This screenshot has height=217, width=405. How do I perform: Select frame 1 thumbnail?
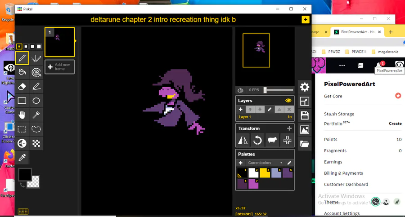60,42
